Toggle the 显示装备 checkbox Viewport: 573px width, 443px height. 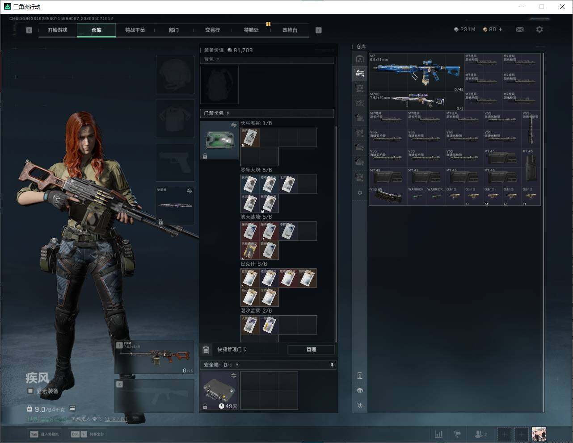[x=30, y=391]
